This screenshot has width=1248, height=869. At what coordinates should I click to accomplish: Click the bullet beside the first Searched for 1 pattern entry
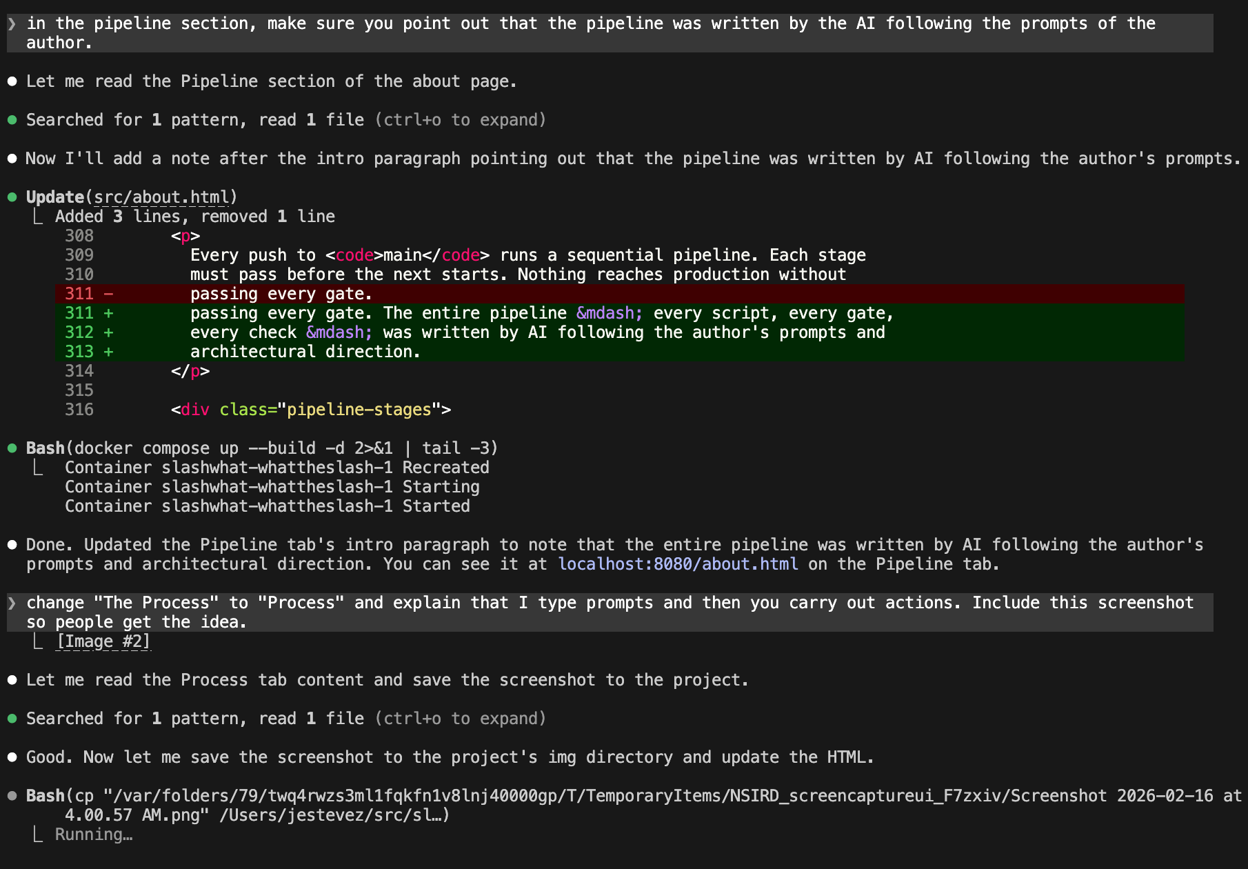pos(12,119)
